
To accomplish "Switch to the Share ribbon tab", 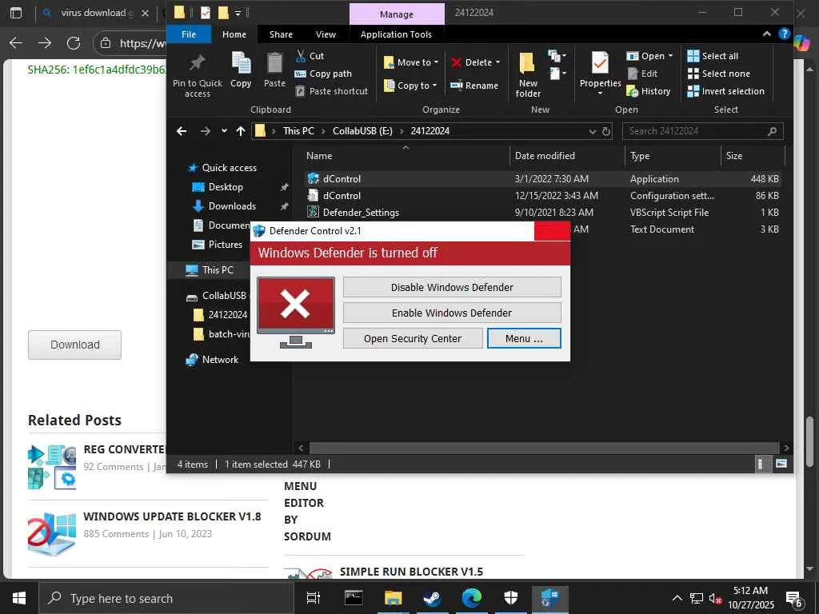I will tap(281, 34).
